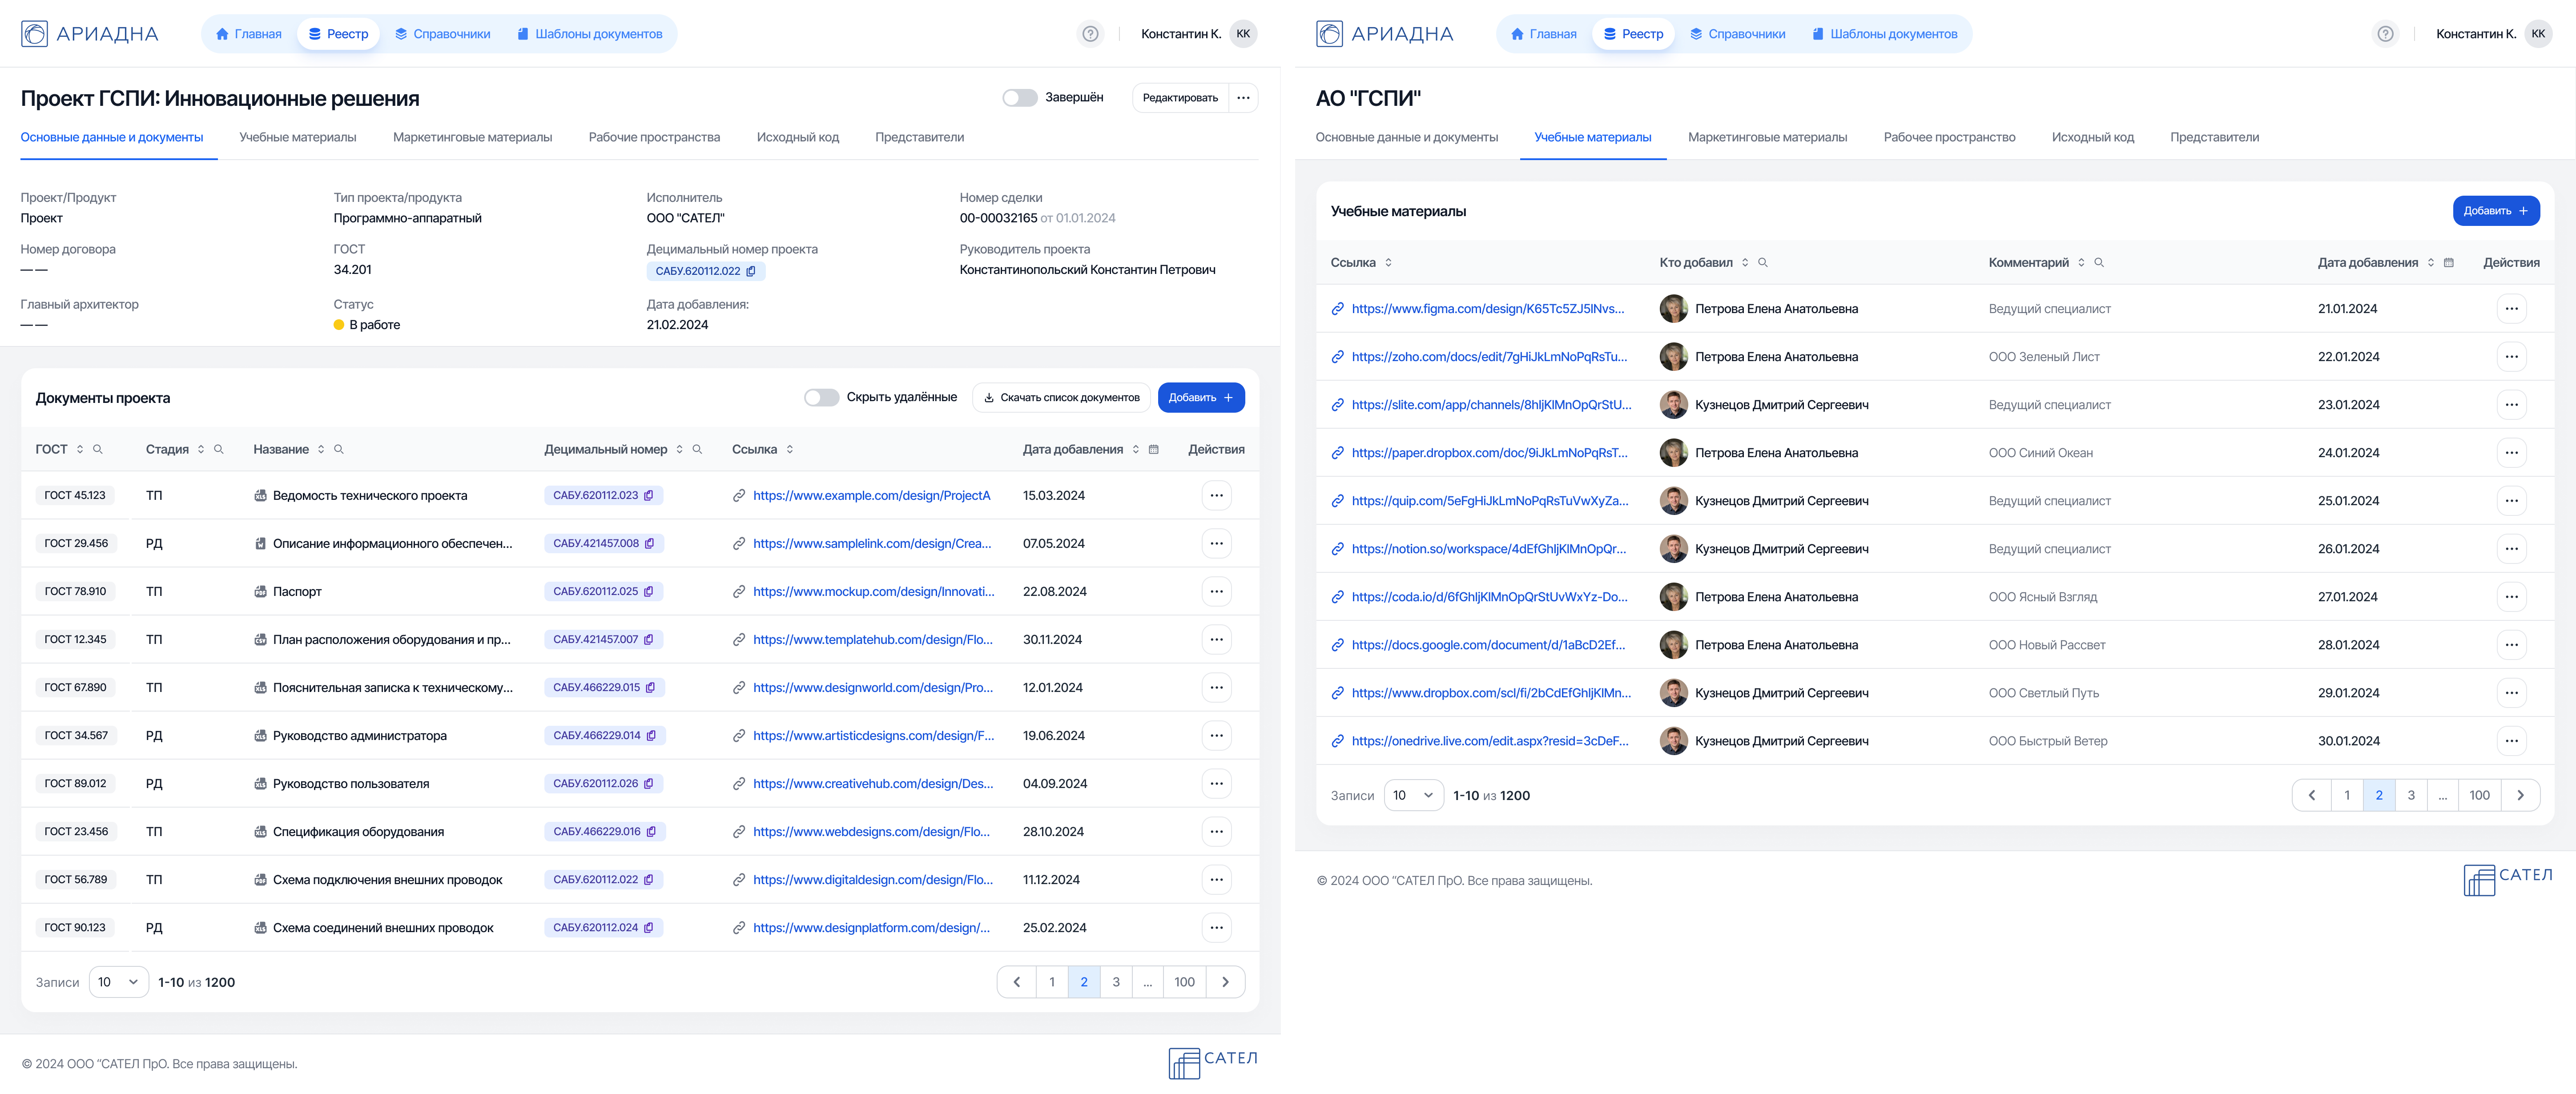Open actions menu for ООО Синий Океан row

pos(2511,453)
